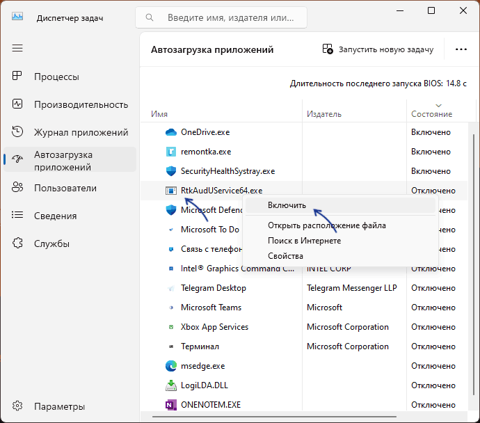Click the remontka.exe icon

171,152
